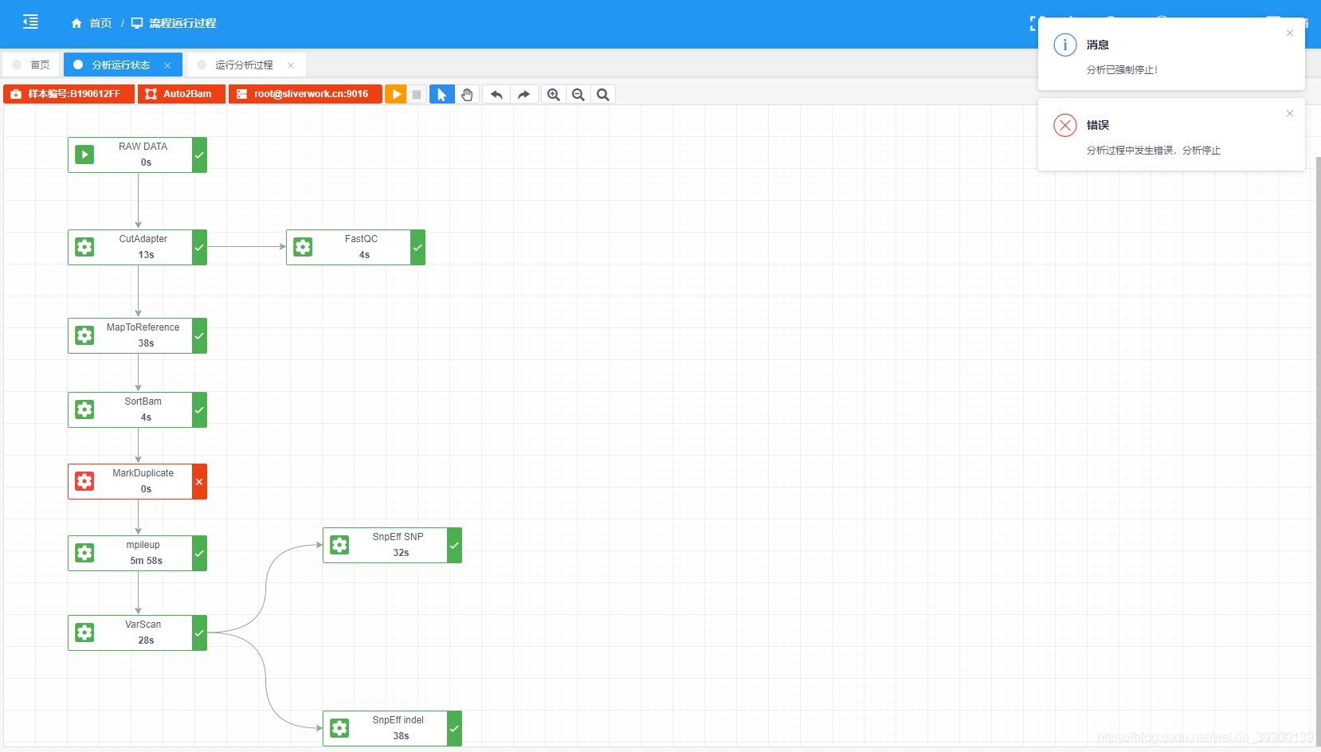
Task: Click SnpEff indel gear icon
Action: 339,728
